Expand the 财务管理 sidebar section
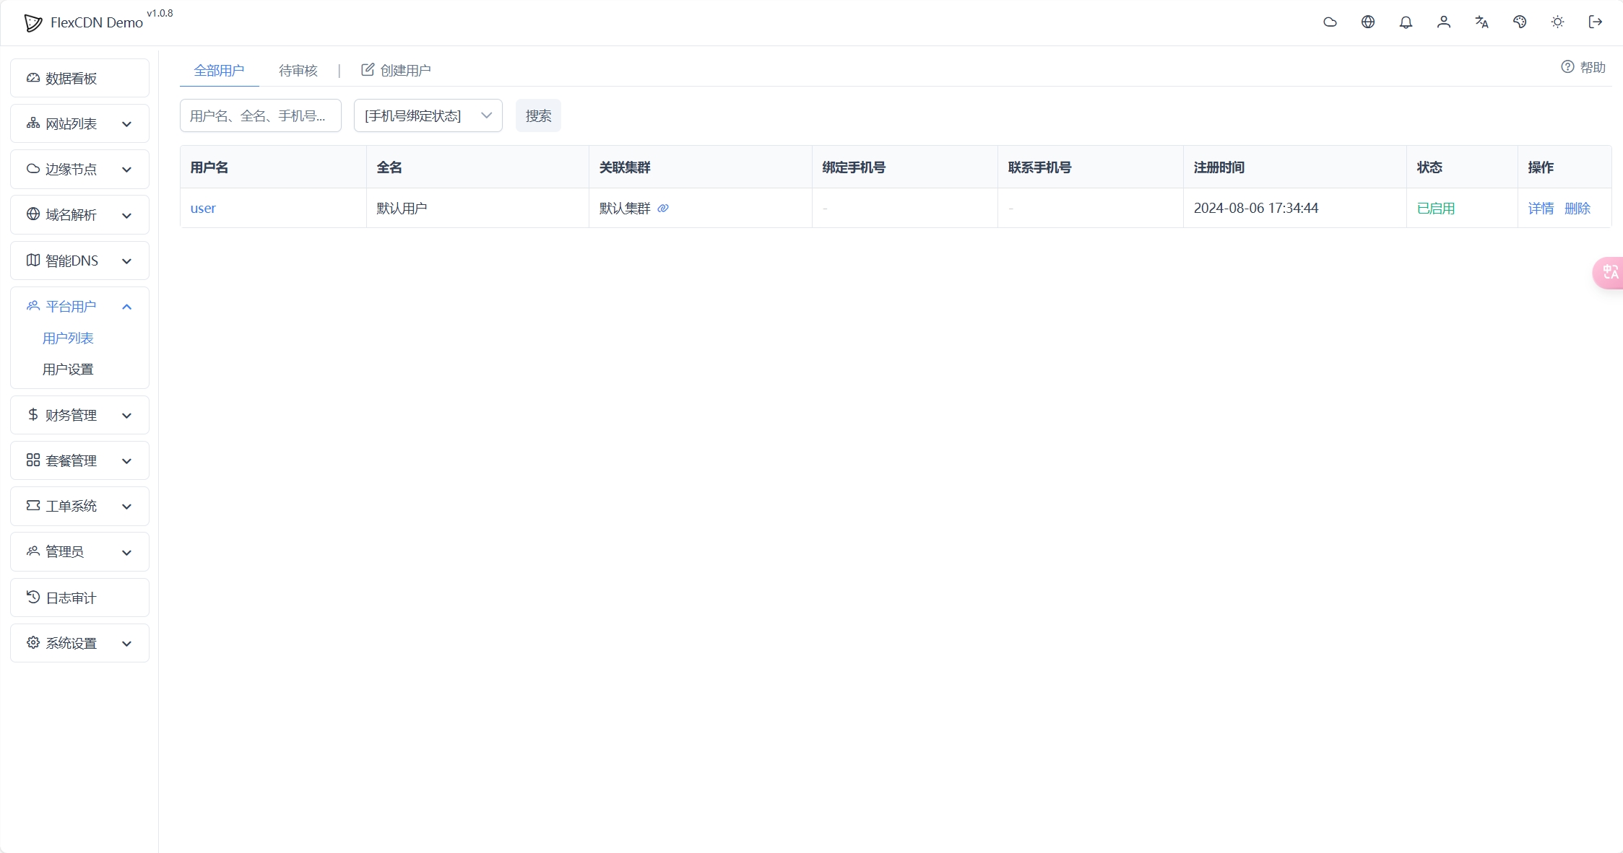1623x853 pixels. [x=79, y=415]
